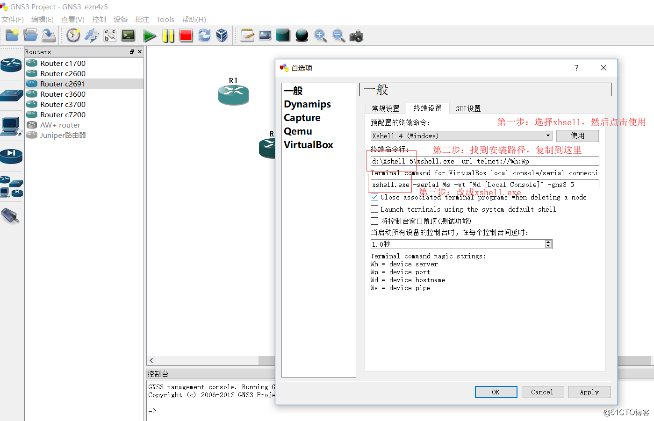Close the Routers dock panel
Screen dimensions: 654x421
coord(140,52)
